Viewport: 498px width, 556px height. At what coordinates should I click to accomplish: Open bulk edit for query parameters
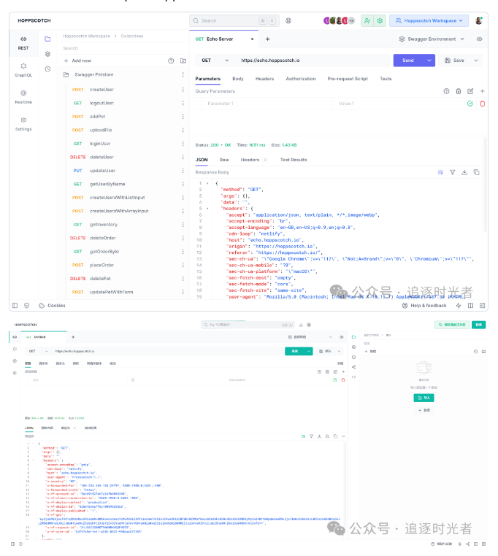(470, 91)
